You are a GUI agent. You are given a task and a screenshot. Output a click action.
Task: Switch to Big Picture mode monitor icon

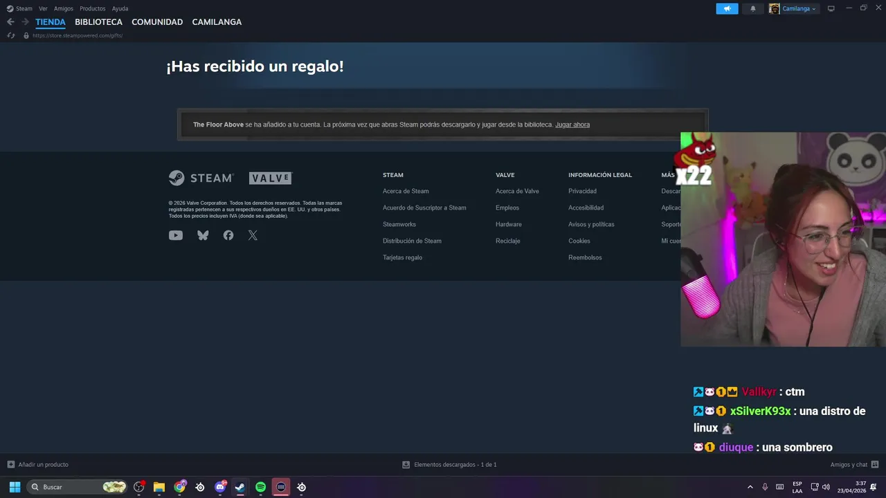click(x=831, y=8)
